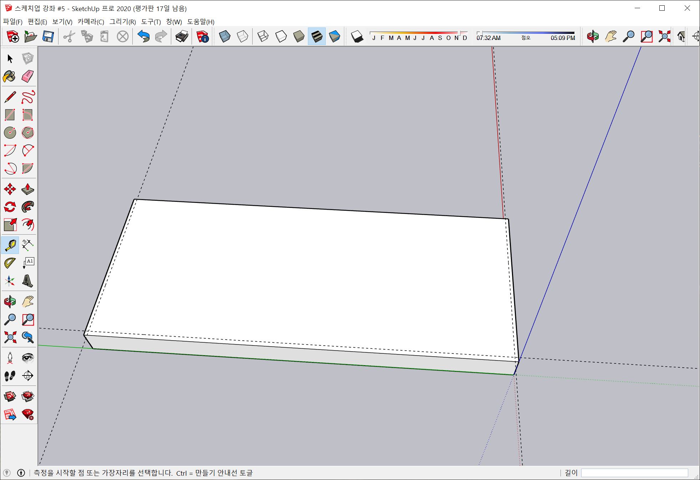Click the Undo arrow button
The height and width of the screenshot is (480, 700).
143,36
